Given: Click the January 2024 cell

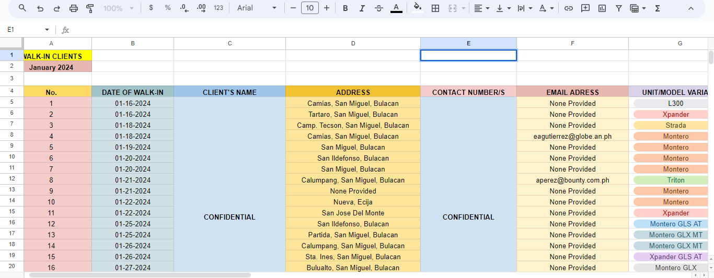Looking at the screenshot, I should click(x=57, y=67).
